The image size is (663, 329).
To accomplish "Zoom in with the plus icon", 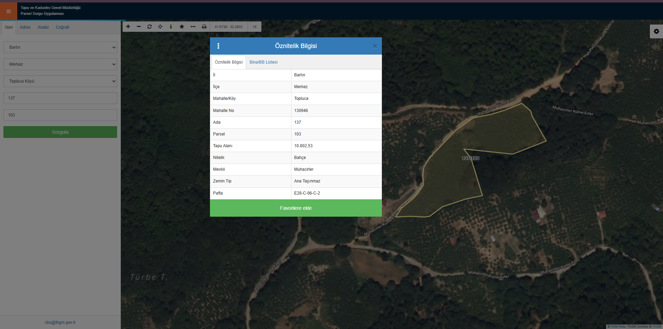I will click(x=128, y=27).
